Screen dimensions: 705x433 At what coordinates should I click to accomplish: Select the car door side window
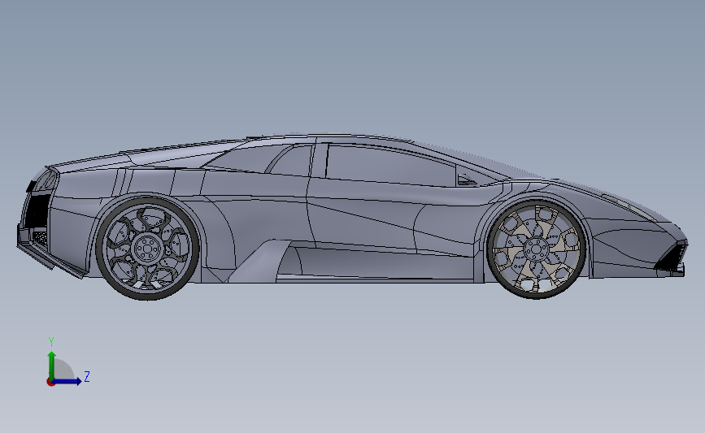point(390,165)
